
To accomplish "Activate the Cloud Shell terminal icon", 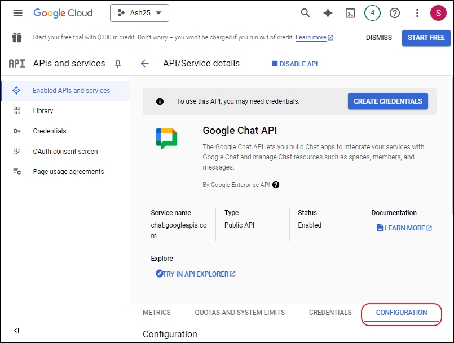I will [350, 13].
